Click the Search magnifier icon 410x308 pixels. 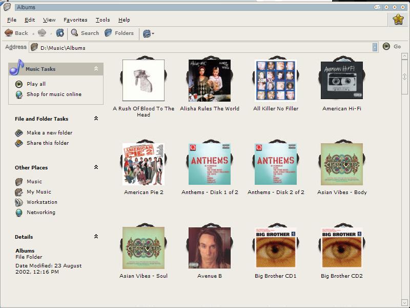coord(74,33)
